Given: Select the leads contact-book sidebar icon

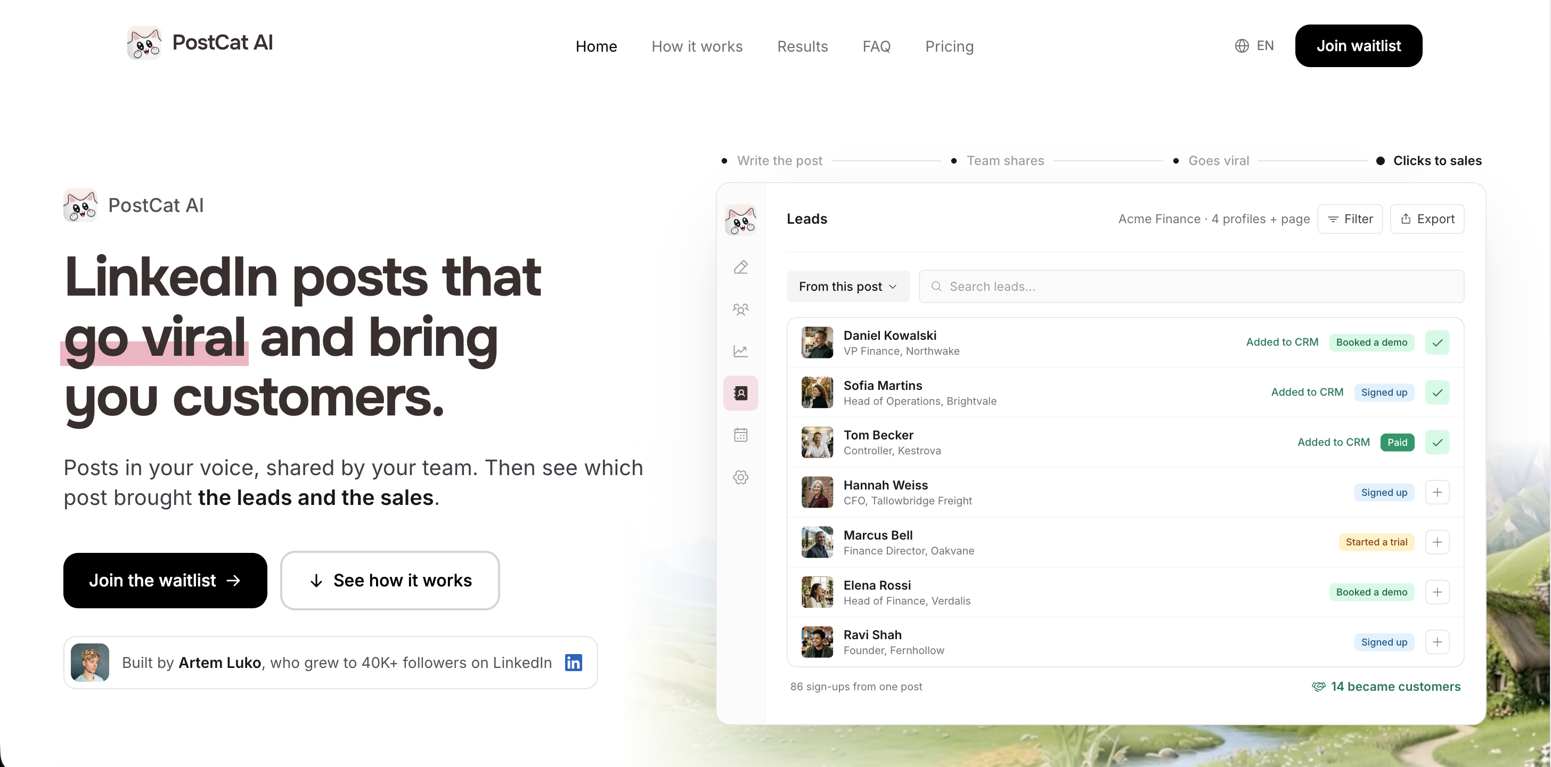Looking at the screenshot, I should [x=740, y=393].
